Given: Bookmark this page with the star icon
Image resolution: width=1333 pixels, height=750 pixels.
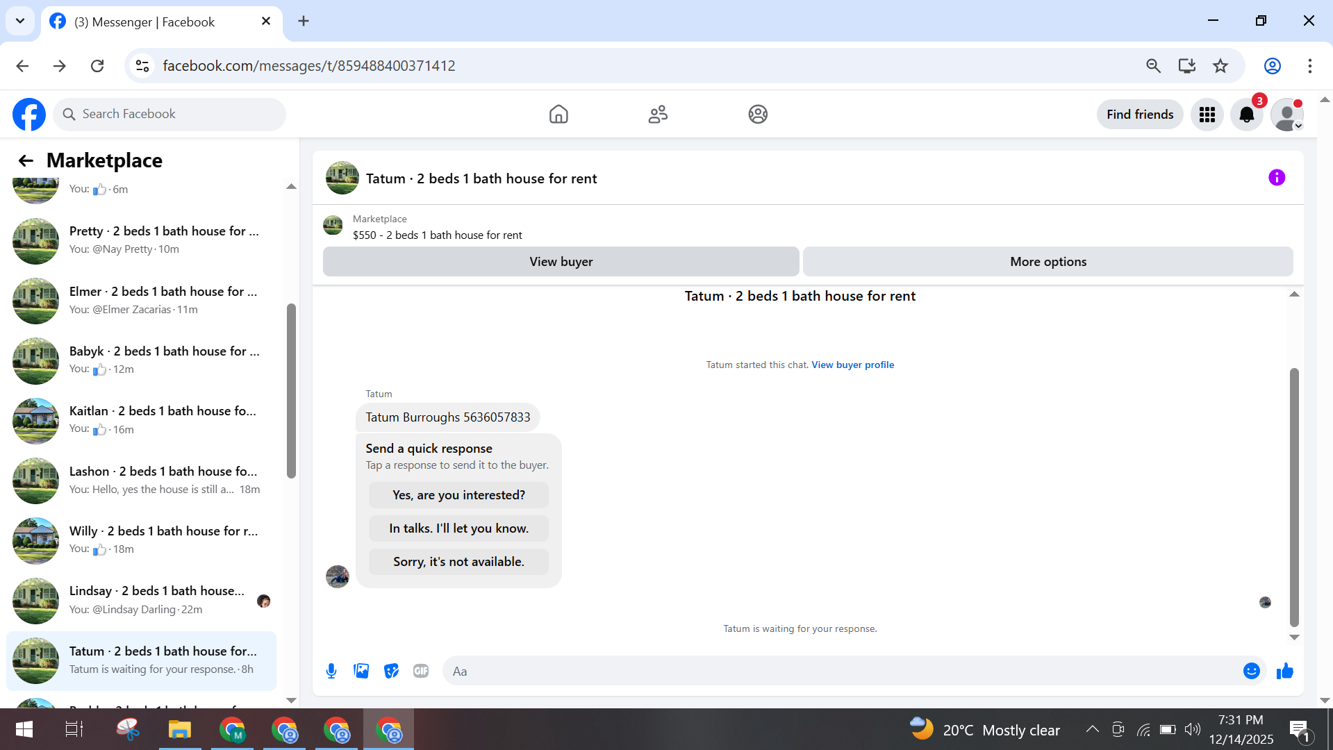Looking at the screenshot, I should pyautogui.click(x=1220, y=66).
